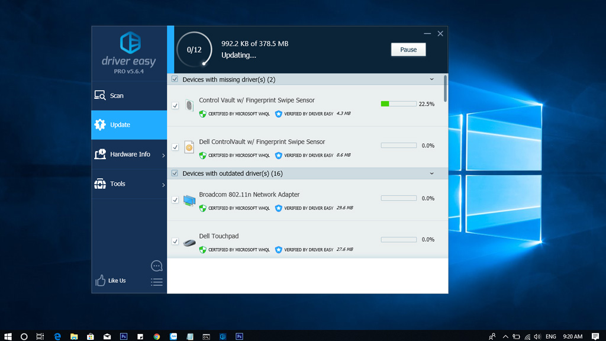This screenshot has height=341, width=606.
Task: Click the Verified star badge for Dell ControlVault
Action: click(x=278, y=156)
